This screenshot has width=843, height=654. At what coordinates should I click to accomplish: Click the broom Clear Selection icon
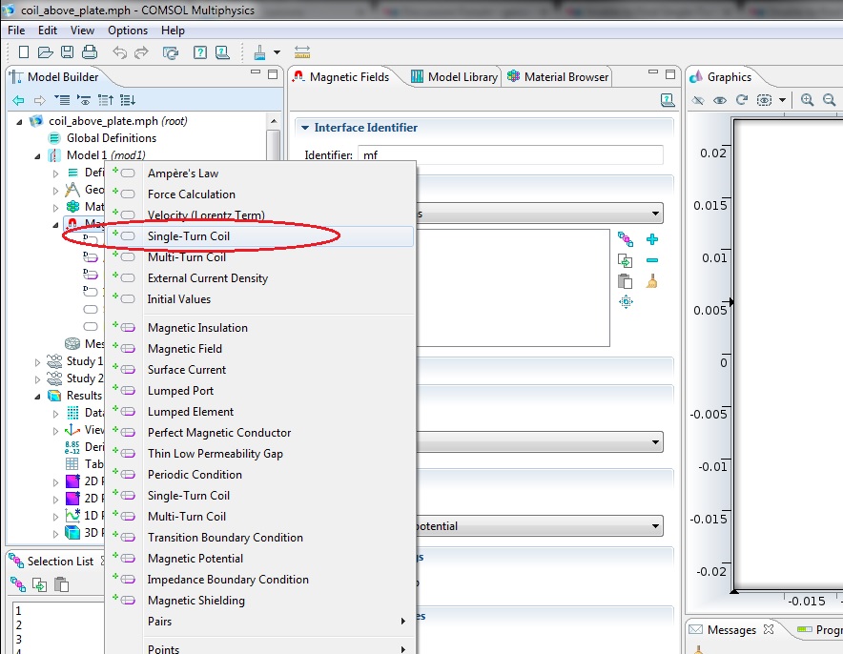coord(652,281)
